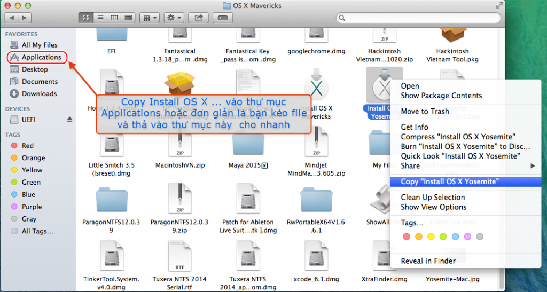
Task: Open the Action gear dropdown menu
Action: pyautogui.click(x=174, y=18)
